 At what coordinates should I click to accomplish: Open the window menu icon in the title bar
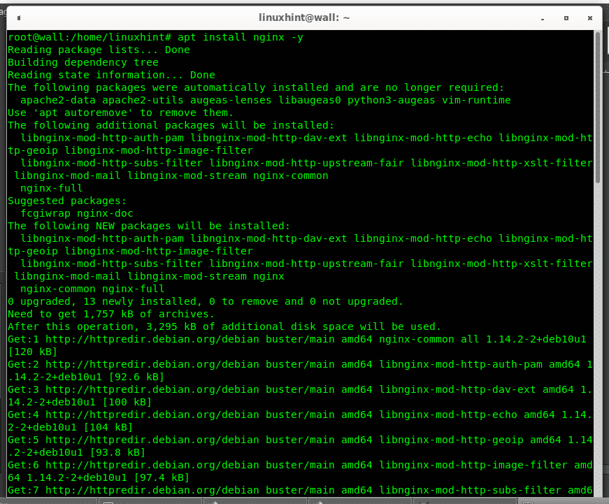click(x=19, y=18)
